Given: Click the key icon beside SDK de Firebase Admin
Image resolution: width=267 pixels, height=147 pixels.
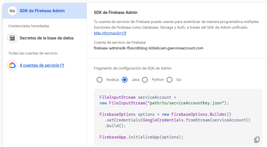Looking at the screenshot, I should [x=12, y=11].
